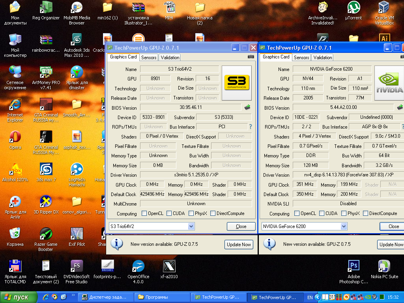Open Validation tab in GeForce GPU-Z window
404x303 pixels.
click(x=323, y=58)
